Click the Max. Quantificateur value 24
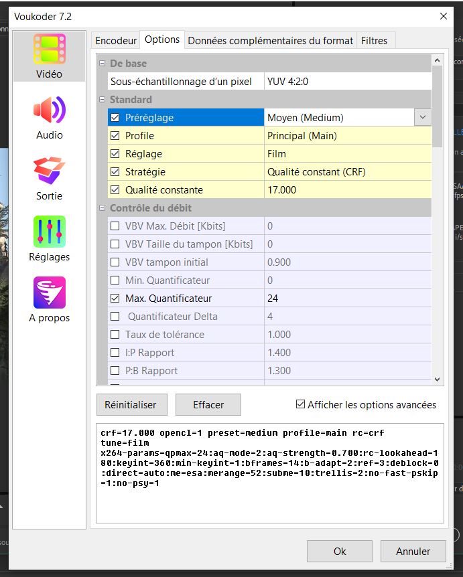Image resolution: width=463 pixels, height=577 pixels. (x=348, y=298)
